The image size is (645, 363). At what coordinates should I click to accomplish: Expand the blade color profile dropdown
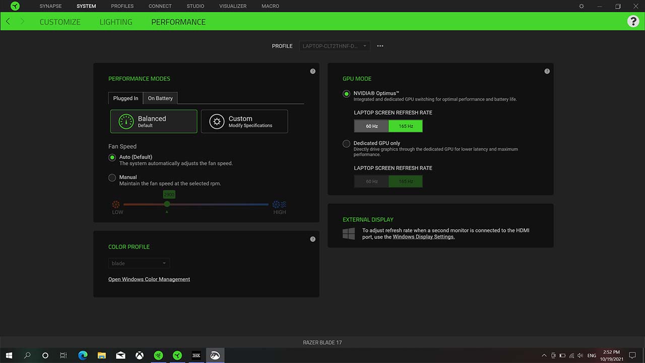tap(139, 263)
